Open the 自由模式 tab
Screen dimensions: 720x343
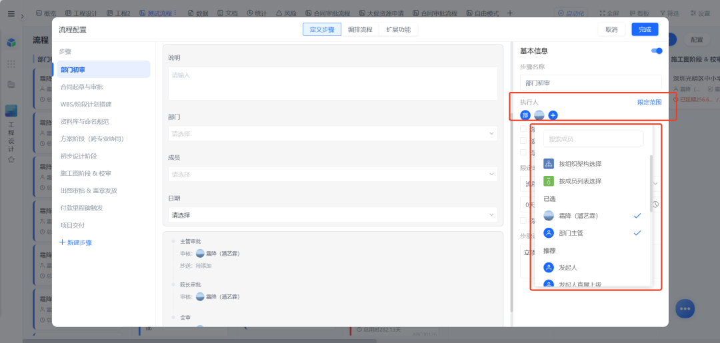tap(483, 13)
